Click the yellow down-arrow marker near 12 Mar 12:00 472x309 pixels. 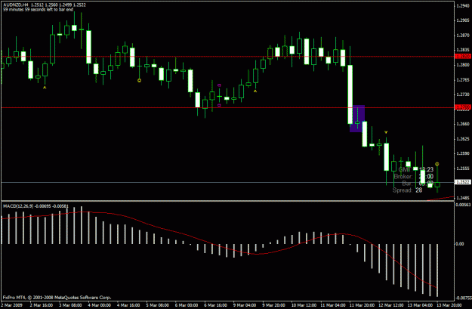(386, 132)
